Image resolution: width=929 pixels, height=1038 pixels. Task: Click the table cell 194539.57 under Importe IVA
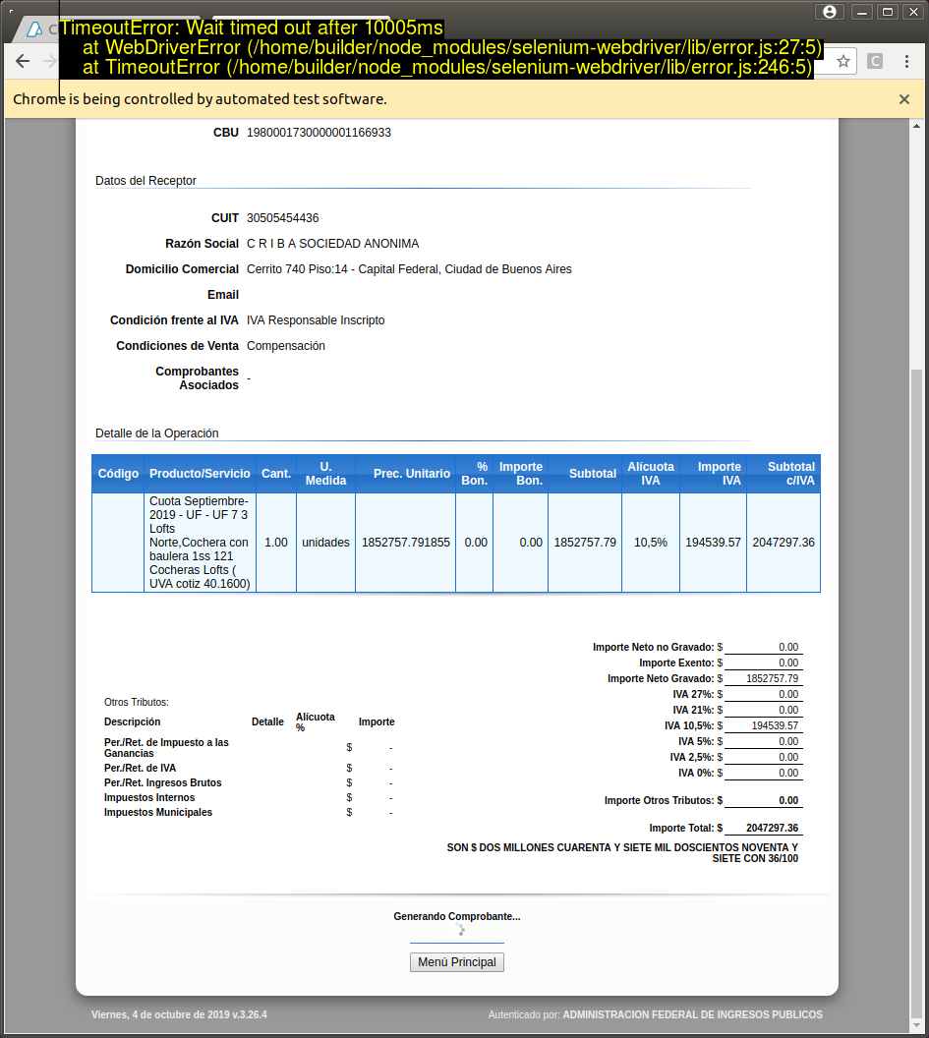[x=713, y=543]
